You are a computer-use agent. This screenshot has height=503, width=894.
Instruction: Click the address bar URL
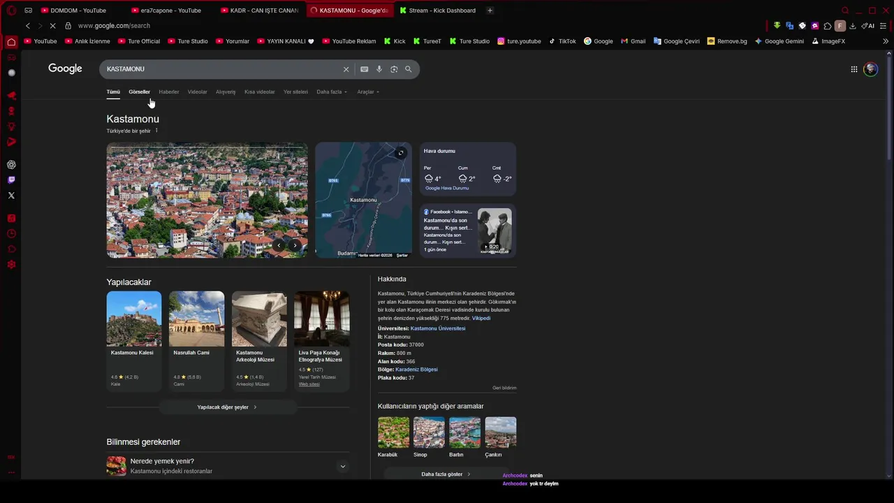coord(114,26)
